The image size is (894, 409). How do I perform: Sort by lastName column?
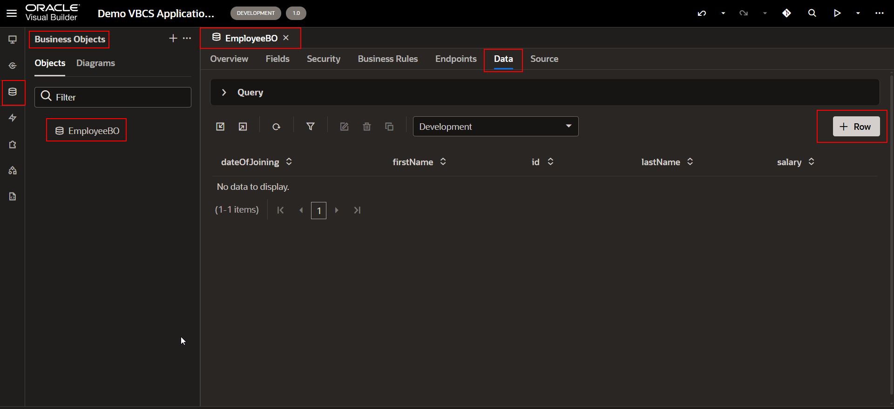690,161
